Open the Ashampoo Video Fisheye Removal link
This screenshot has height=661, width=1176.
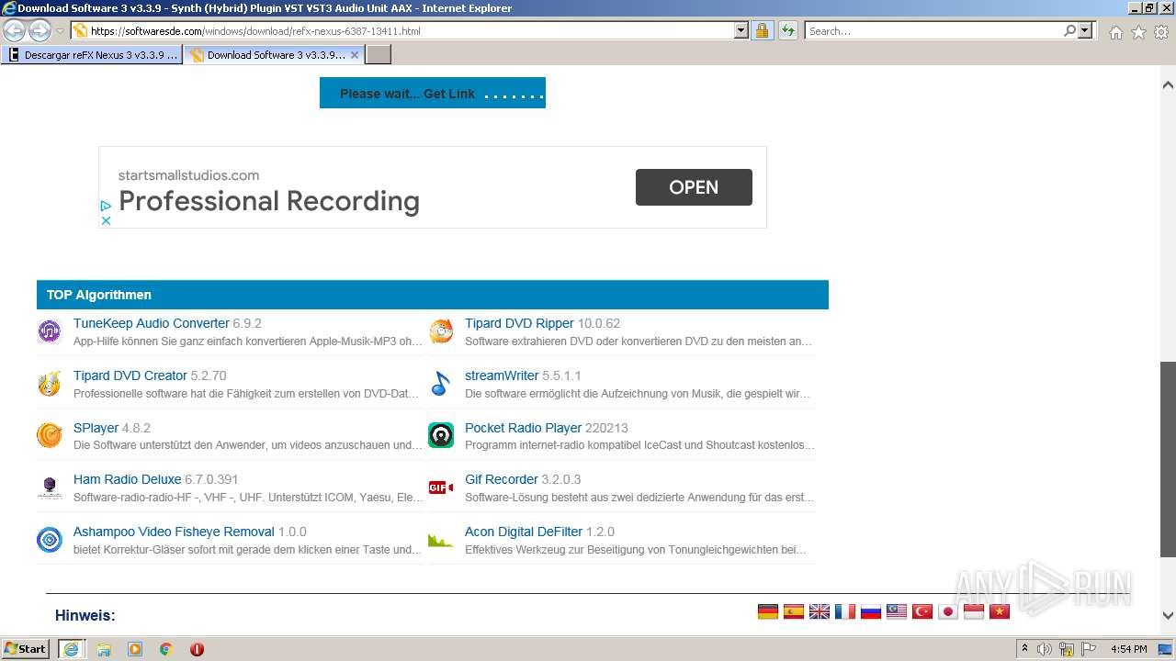pyautogui.click(x=174, y=532)
